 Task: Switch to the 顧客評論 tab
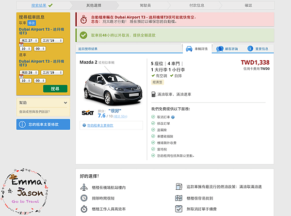(x=227, y=49)
